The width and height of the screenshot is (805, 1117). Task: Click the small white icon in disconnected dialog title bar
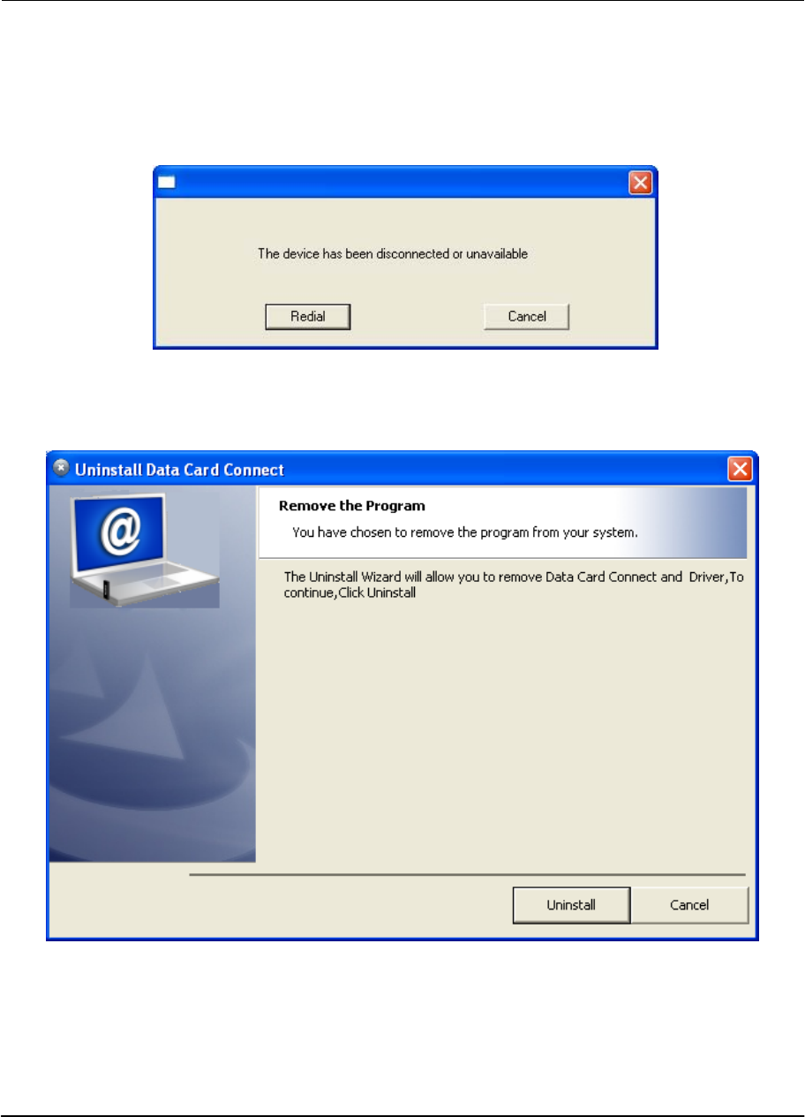point(167,183)
